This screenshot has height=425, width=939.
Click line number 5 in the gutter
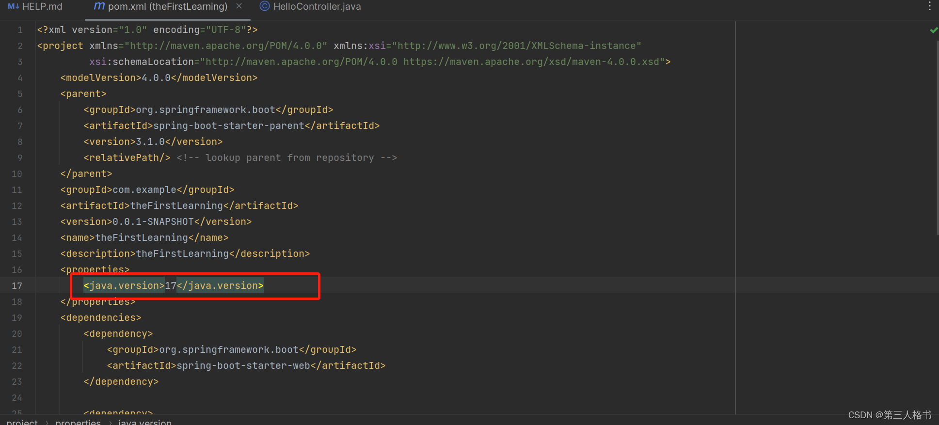click(20, 94)
